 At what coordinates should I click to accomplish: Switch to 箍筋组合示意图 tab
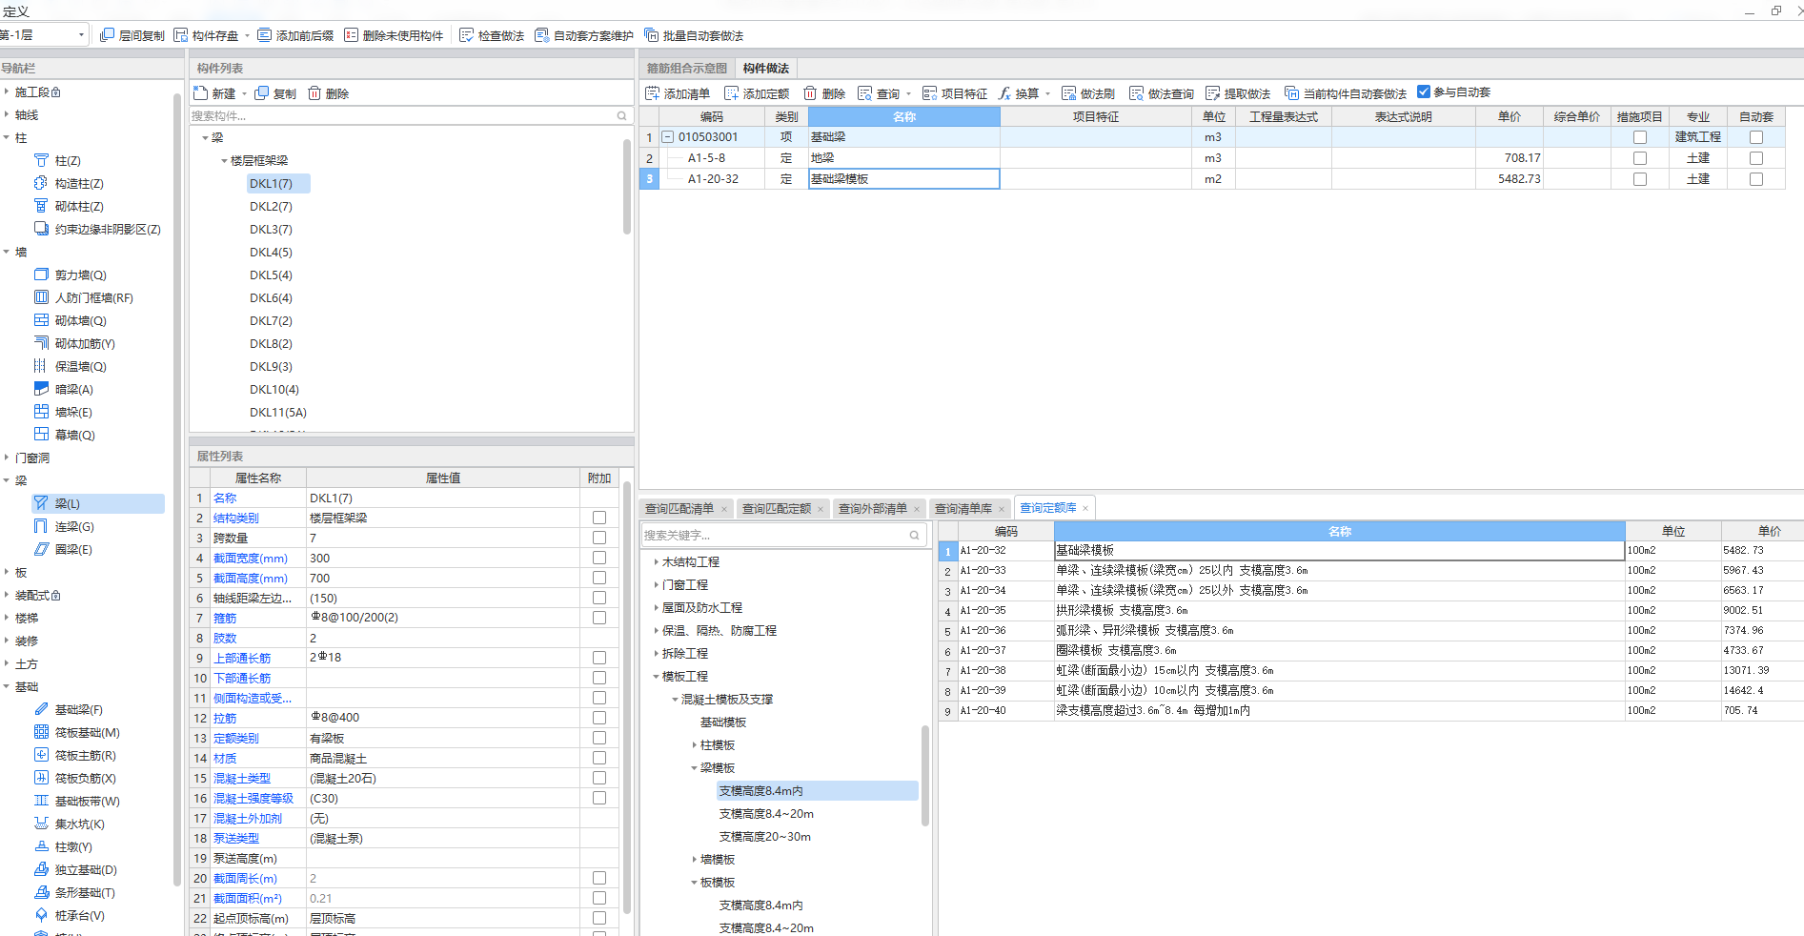click(686, 69)
